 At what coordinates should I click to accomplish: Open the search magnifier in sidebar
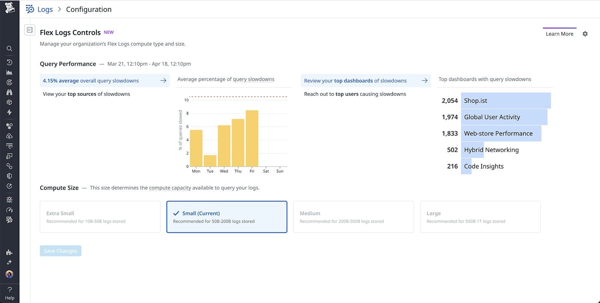[x=9, y=49]
